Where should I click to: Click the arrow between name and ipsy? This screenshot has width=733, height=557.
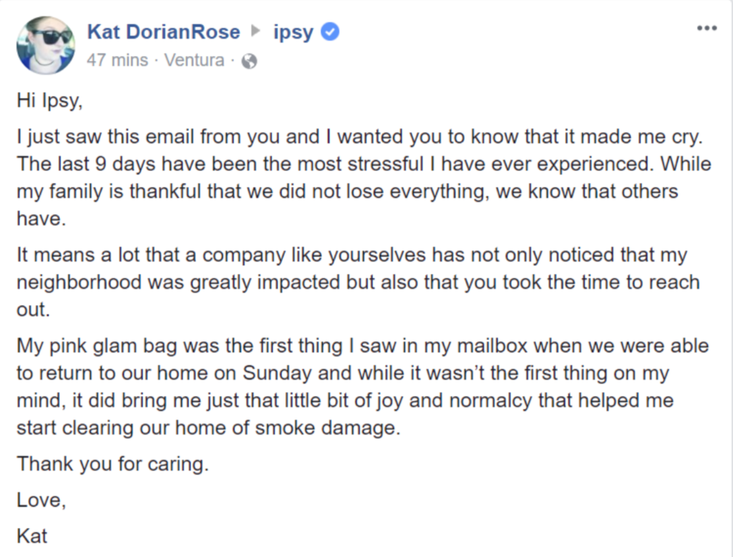255,31
